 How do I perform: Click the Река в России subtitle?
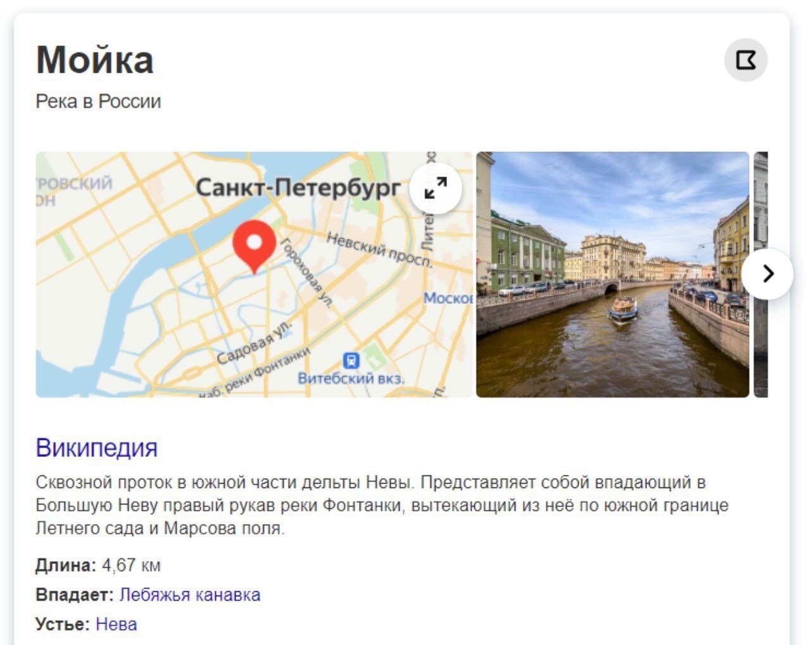click(x=98, y=101)
